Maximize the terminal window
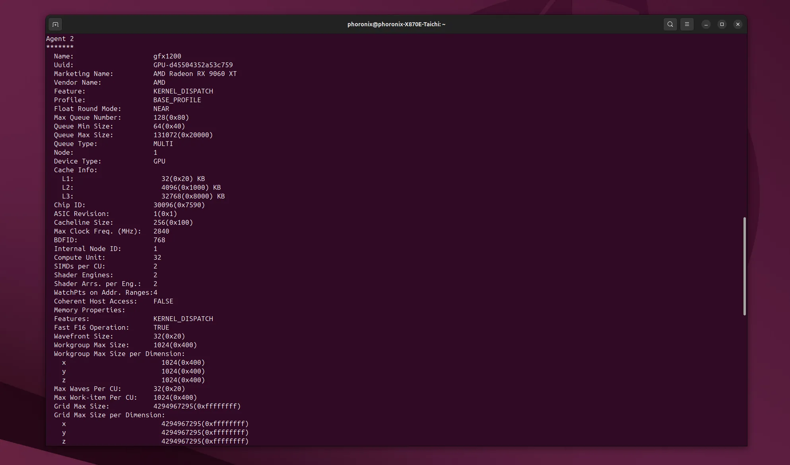 click(722, 24)
